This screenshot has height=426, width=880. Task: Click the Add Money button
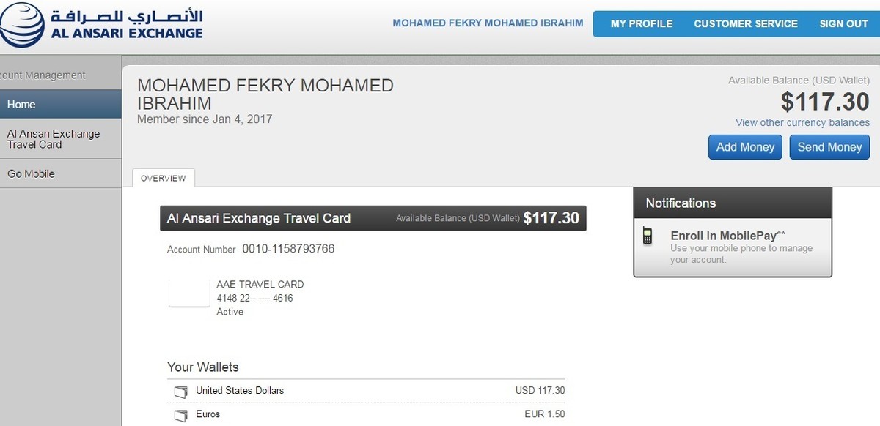click(745, 147)
